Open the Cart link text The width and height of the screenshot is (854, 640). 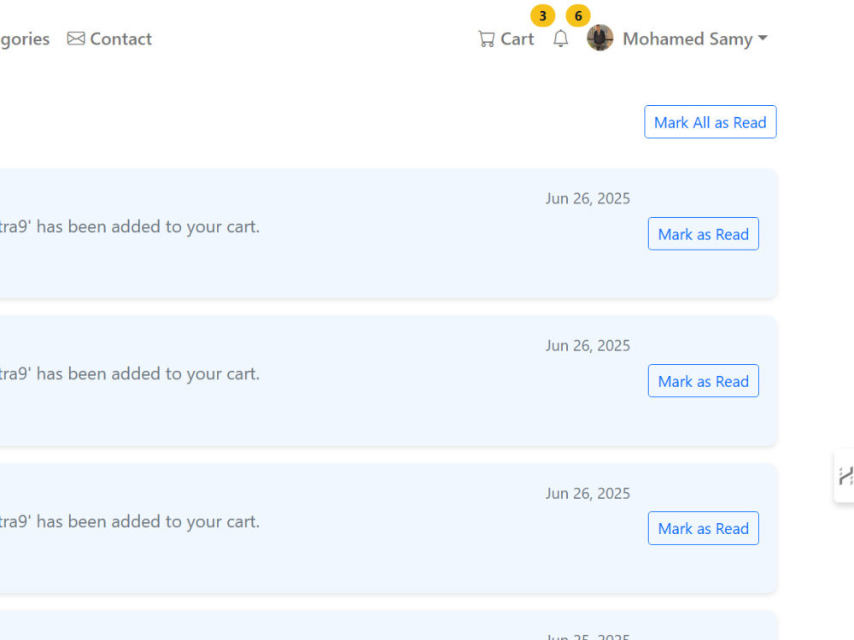point(517,38)
